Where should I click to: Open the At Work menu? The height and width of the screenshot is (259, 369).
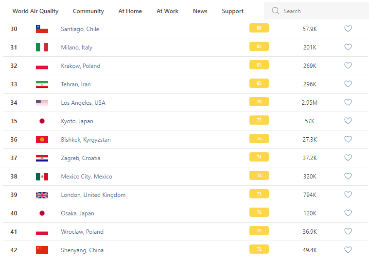(x=167, y=11)
